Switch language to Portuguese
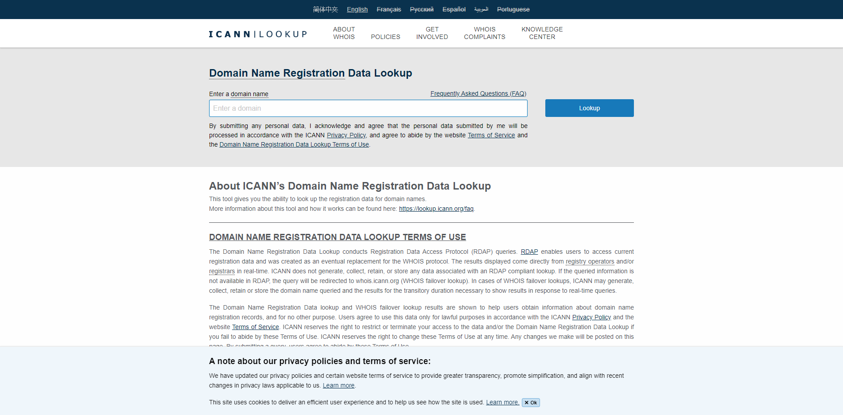 tap(513, 9)
